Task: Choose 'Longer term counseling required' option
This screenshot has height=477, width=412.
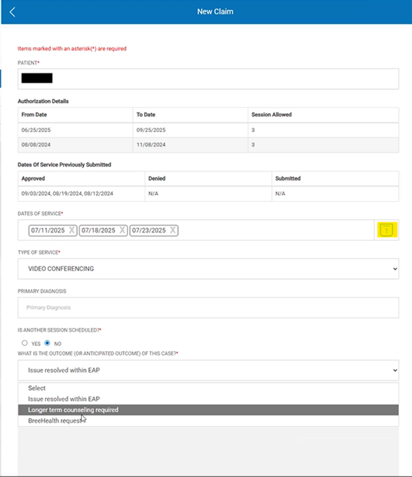Action: (73, 410)
